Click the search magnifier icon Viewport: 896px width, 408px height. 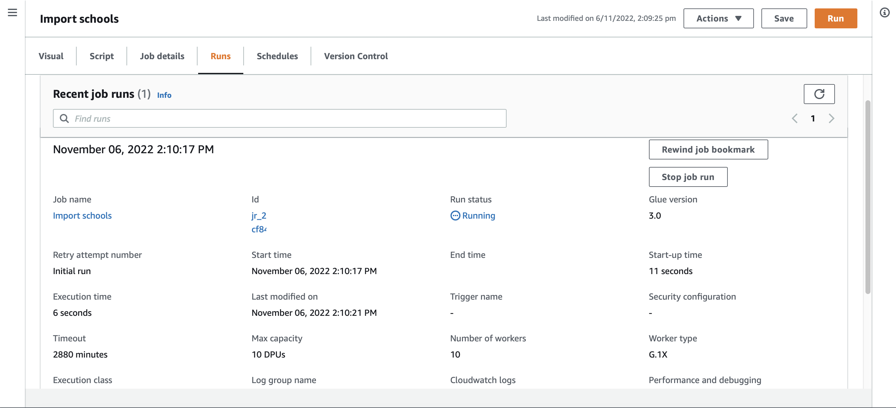click(64, 119)
